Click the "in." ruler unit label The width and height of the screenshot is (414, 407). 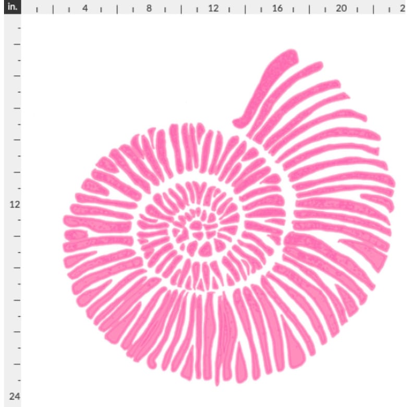click(x=13, y=7)
